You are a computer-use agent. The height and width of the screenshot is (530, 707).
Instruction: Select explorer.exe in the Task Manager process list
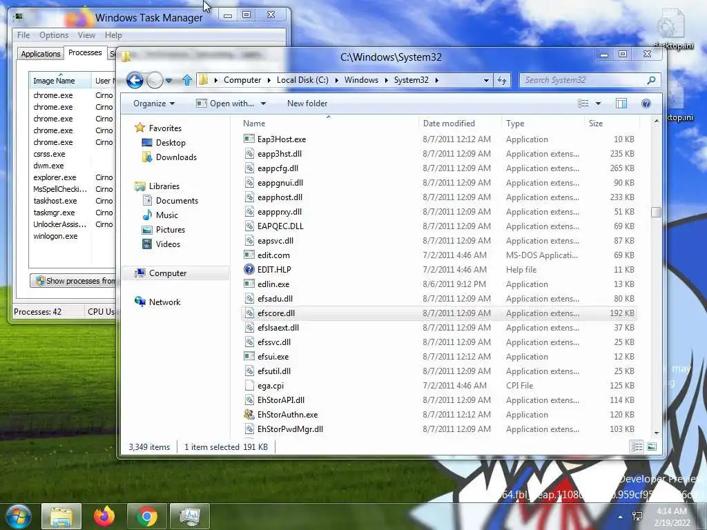click(55, 177)
